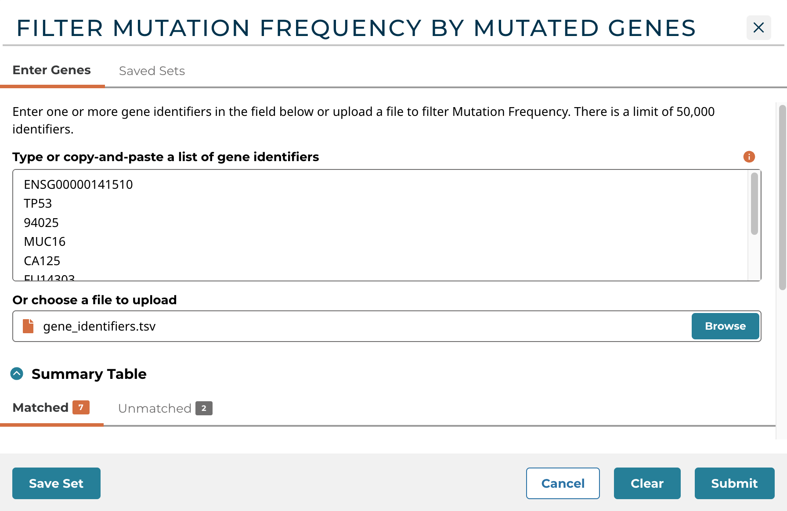Click the orange info icon
Viewport: 787px width, 511px height.
[749, 157]
